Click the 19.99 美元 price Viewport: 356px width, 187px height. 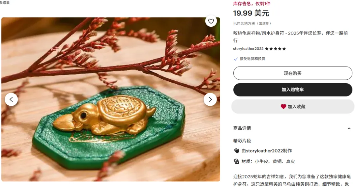251,13
